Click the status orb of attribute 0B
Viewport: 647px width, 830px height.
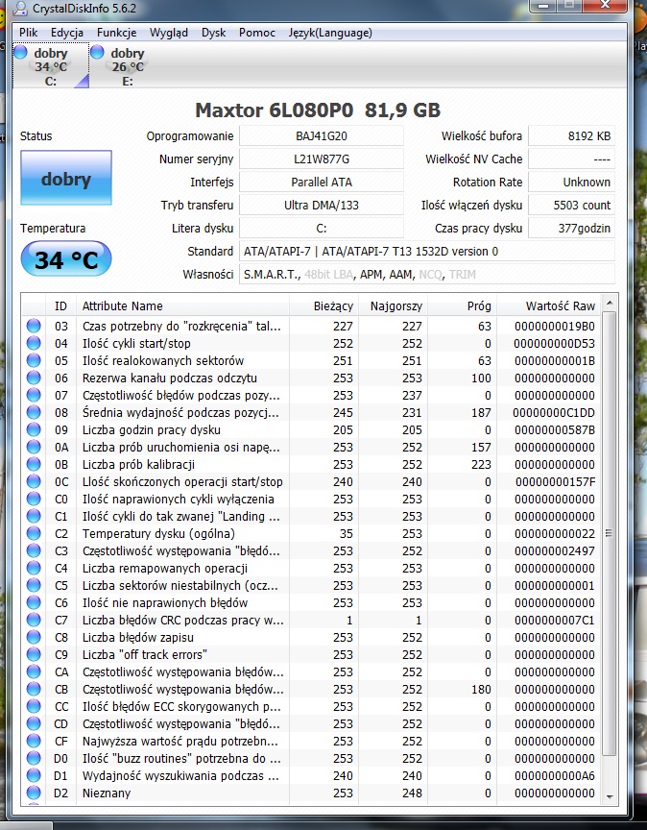34,464
